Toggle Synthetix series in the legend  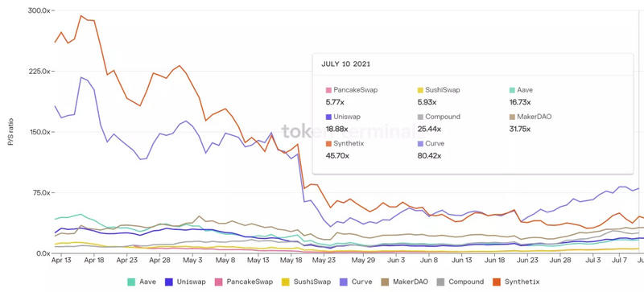click(515, 282)
